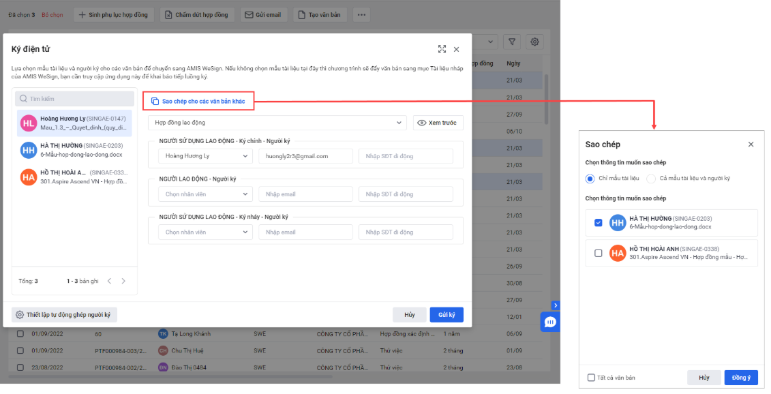
Task: Click HA avatar in Sao chép dialog
Action: 618,254
